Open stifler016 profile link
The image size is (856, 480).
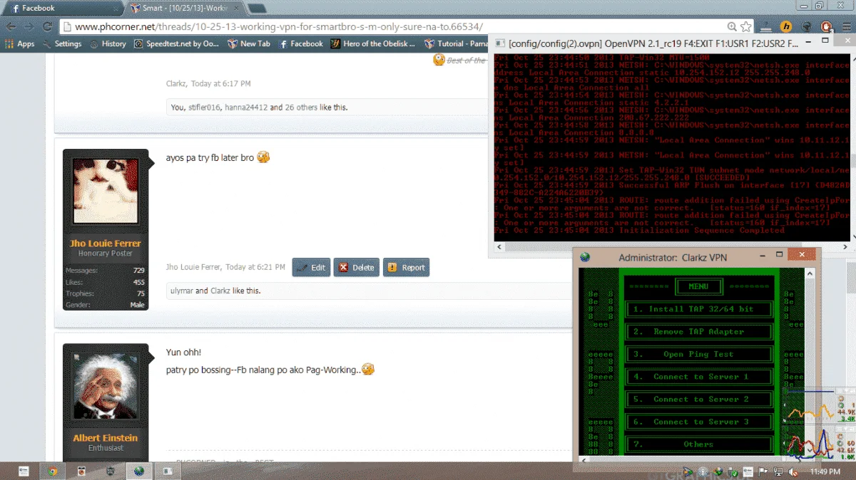(x=204, y=108)
